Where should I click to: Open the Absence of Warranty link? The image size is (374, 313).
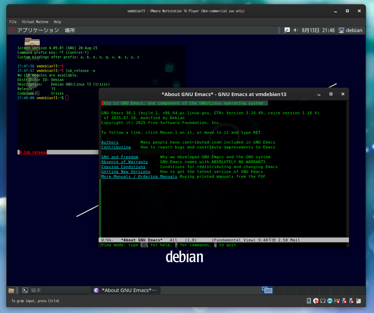coord(125,162)
